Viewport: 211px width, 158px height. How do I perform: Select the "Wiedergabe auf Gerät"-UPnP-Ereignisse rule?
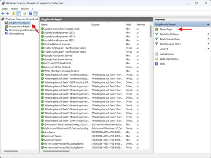point(95,121)
